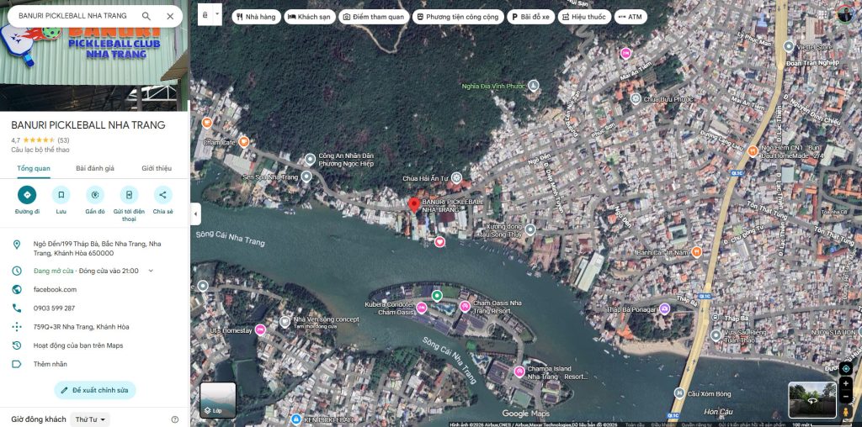
Task: Share the place via Chia sẻ icon
Action: pos(162,195)
